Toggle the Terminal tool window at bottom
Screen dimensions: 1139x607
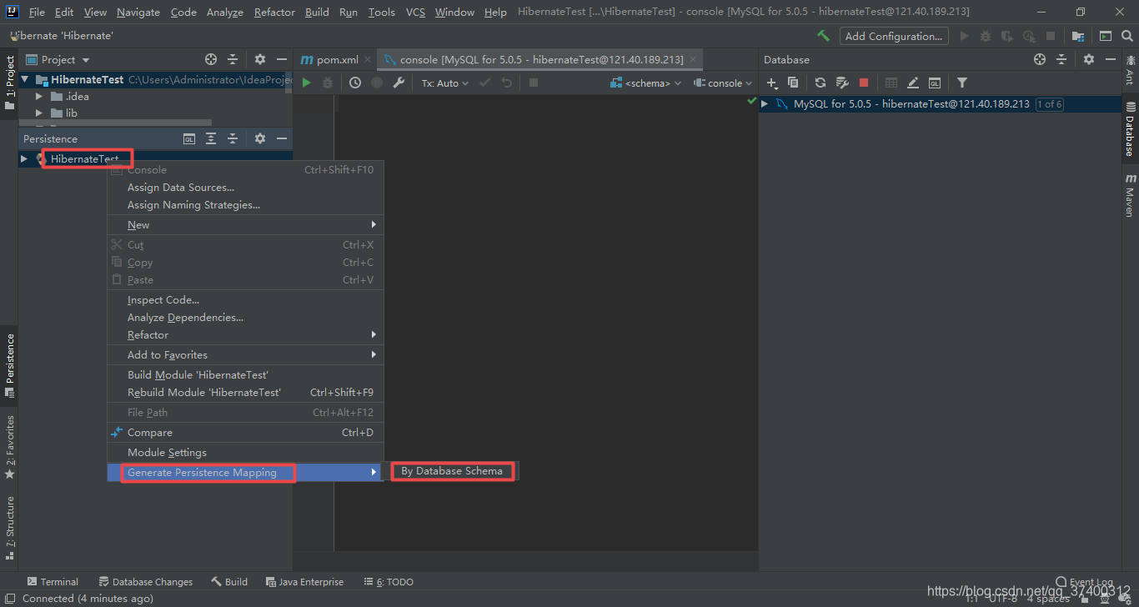53,582
